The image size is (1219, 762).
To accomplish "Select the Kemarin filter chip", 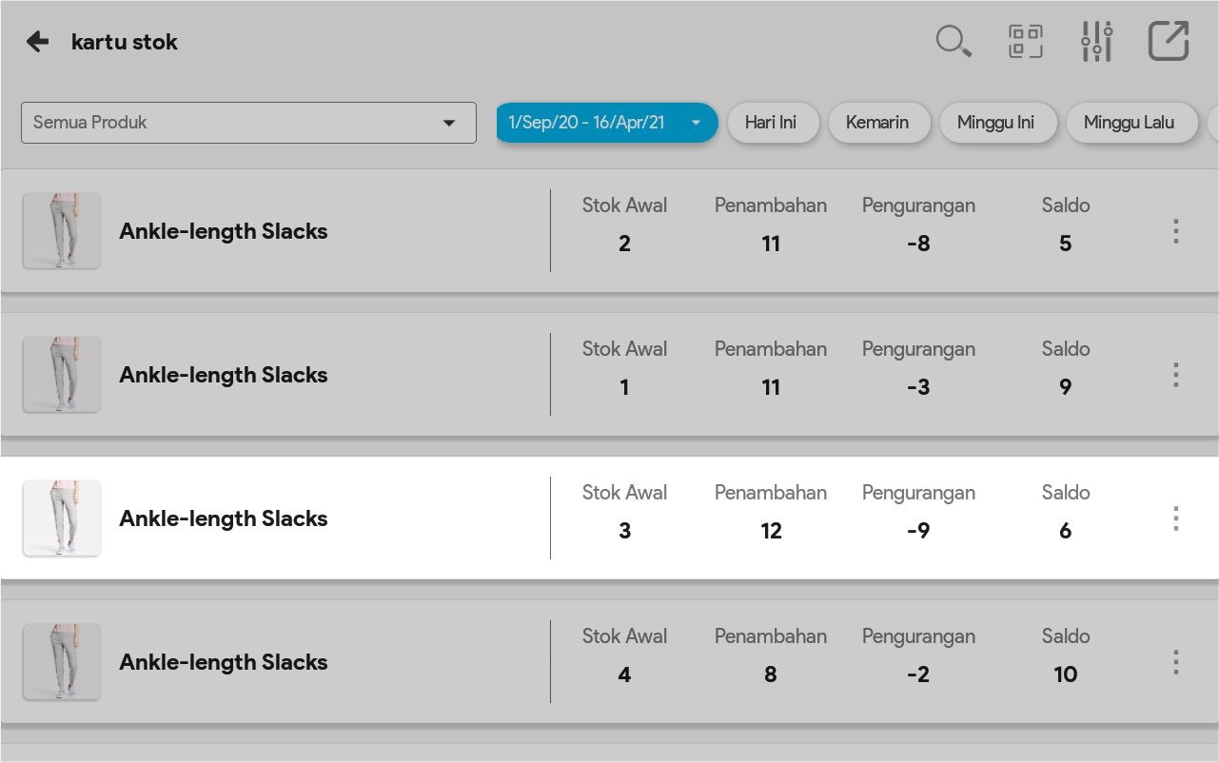I will click(x=877, y=123).
